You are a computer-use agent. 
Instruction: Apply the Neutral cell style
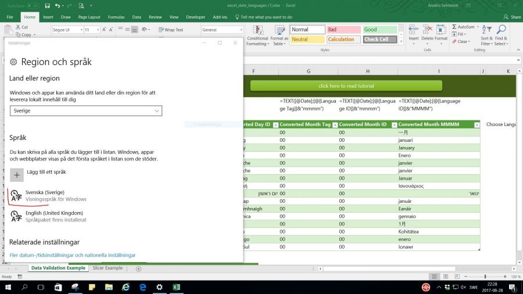[x=307, y=40]
